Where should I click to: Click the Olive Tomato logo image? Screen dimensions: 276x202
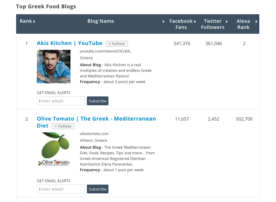(54, 149)
